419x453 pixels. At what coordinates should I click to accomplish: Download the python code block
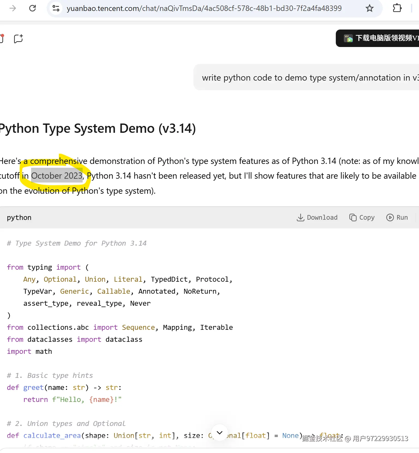317,217
